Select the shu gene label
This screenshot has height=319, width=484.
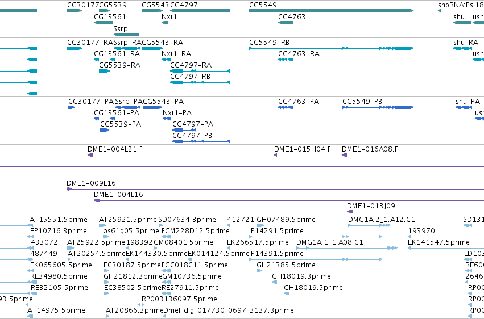point(459,16)
